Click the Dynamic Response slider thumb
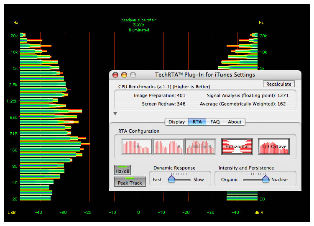The height and width of the screenshot is (226, 314). (171, 179)
